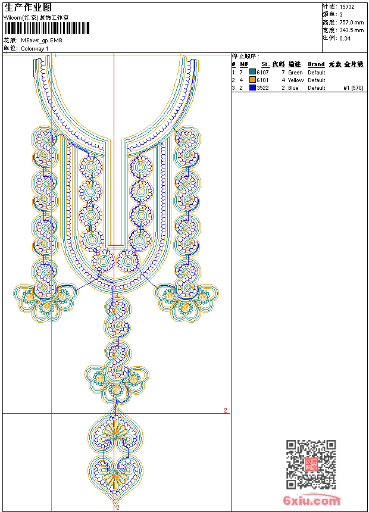Click the Wilcom studio name line
The image size is (369, 512).
tap(36, 18)
